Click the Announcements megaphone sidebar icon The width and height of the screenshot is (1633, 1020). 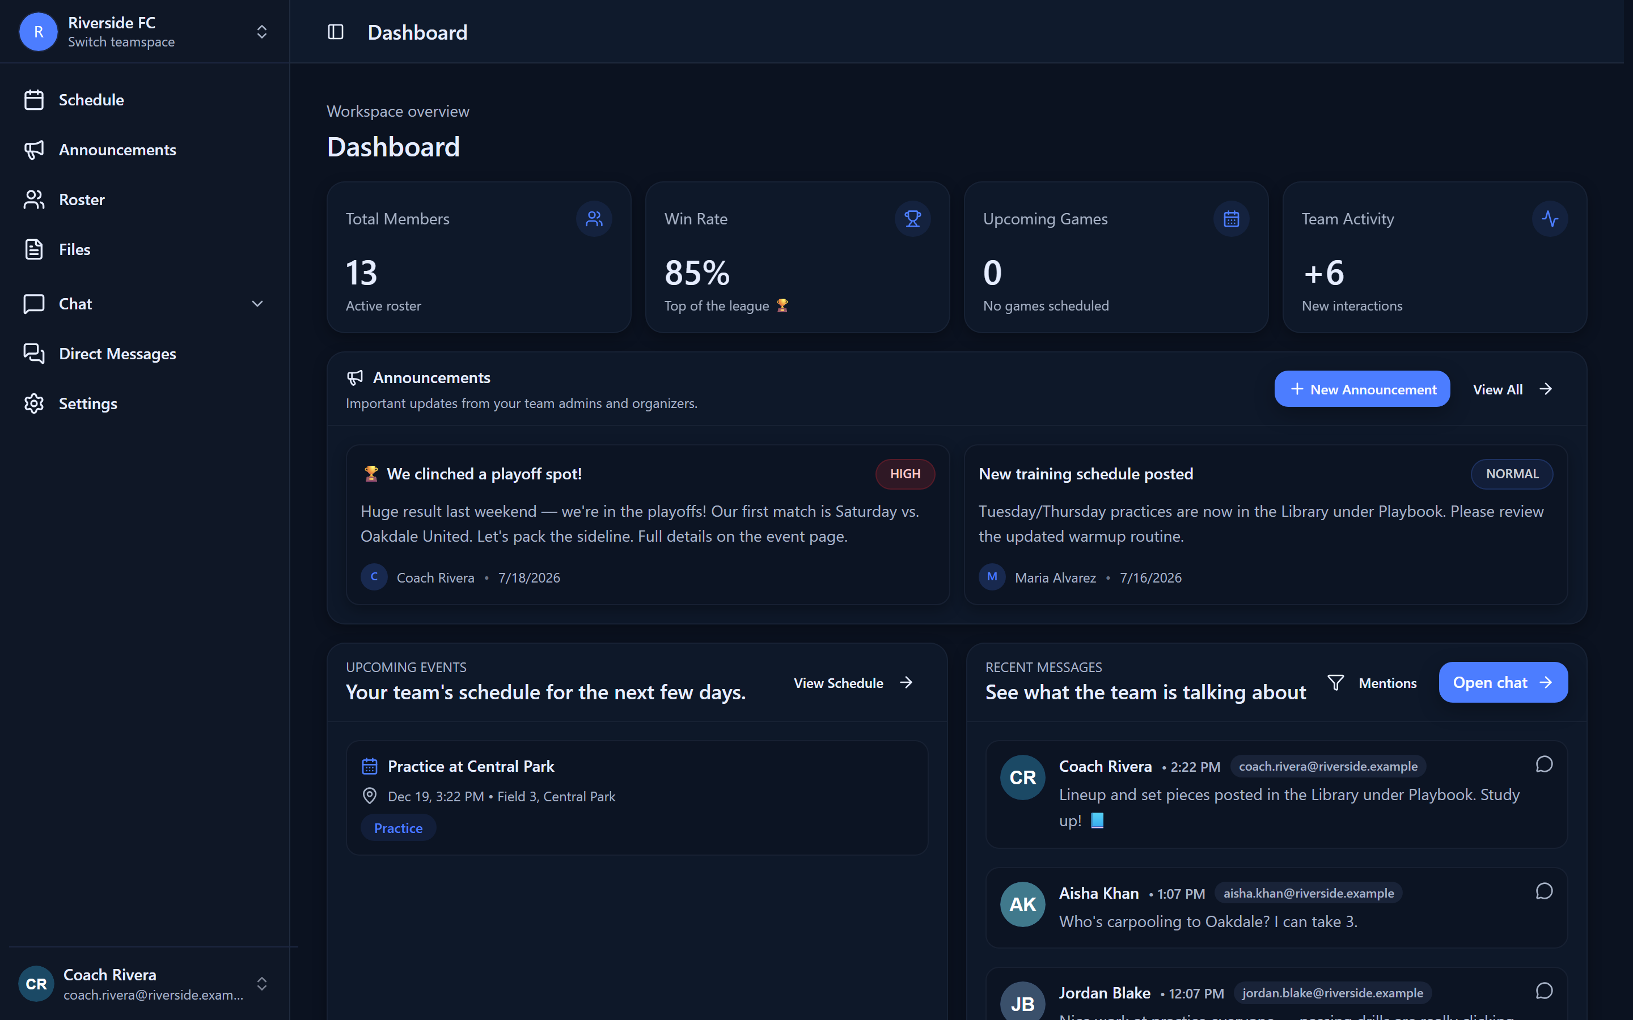(34, 150)
